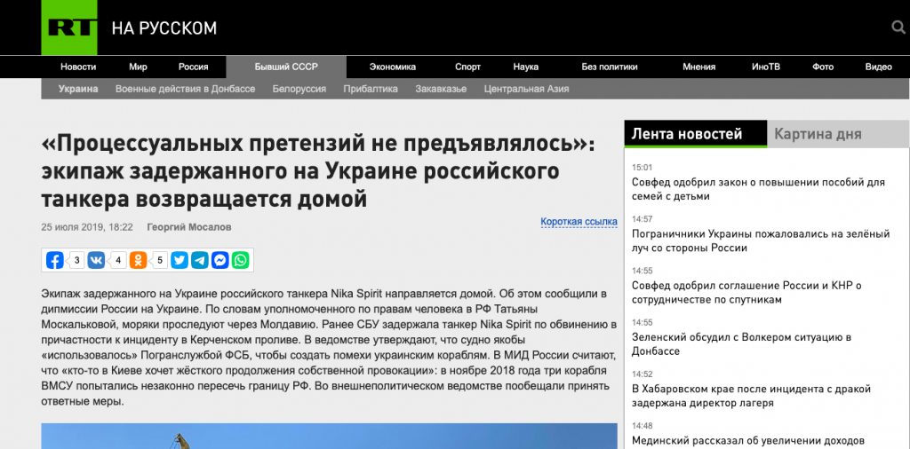Click the 14:57 timestamp in news feed

click(643, 218)
